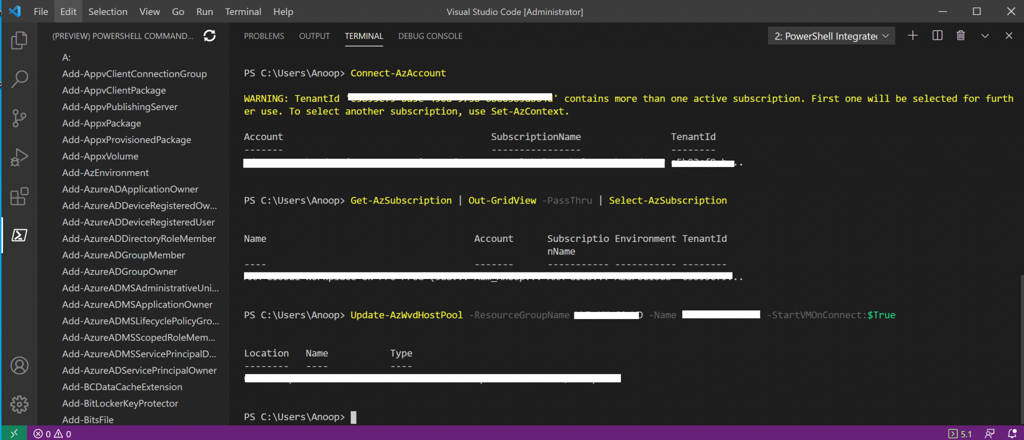The image size is (1024, 440).
Task: Select Add-AzureADGroupMember command
Action: 123,255
